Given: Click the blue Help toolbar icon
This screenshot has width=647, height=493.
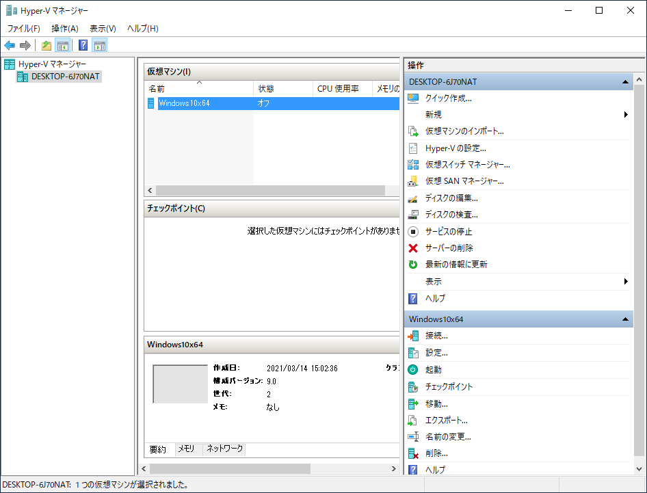Looking at the screenshot, I should pos(83,45).
